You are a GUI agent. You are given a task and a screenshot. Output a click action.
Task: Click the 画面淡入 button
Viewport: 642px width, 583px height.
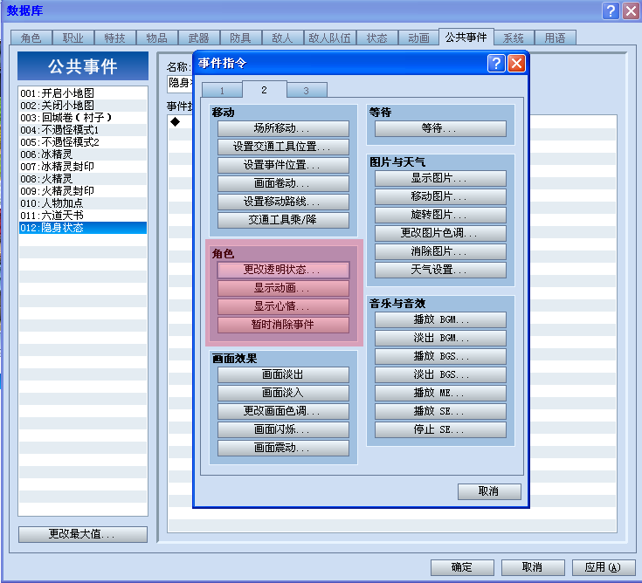pyautogui.click(x=283, y=393)
